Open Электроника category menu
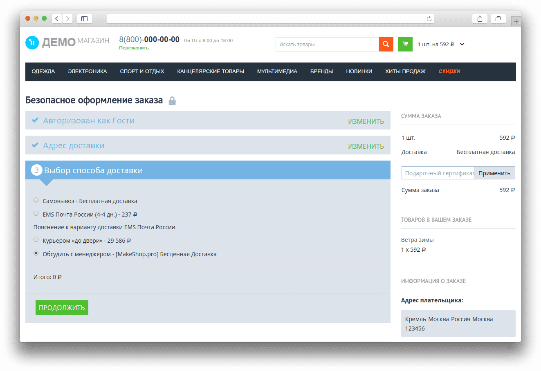This screenshot has width=541, height=371. tap(88, 72)
